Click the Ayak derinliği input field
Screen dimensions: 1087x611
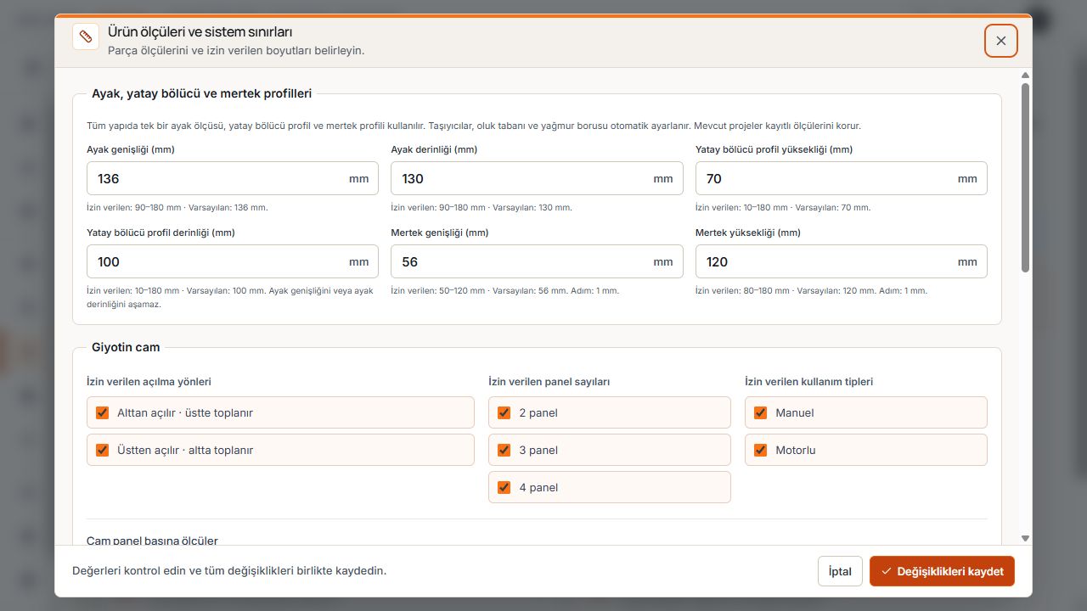coord(537,178)
